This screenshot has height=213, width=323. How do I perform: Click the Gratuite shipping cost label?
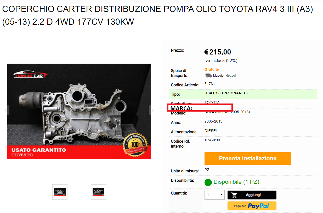pos(212,69)
